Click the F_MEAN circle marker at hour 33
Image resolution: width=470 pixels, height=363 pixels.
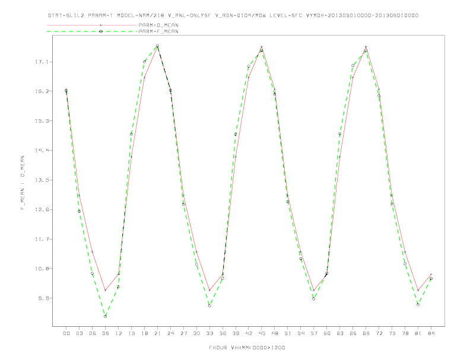coord(209,305)
